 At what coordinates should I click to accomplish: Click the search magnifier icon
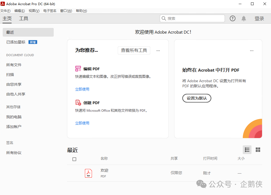[164, 18]
